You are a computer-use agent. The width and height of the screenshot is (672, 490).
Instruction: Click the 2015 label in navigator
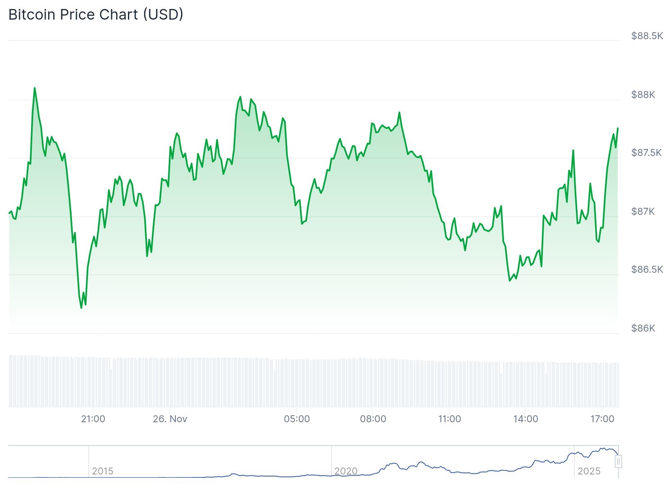tap(103, 471)
